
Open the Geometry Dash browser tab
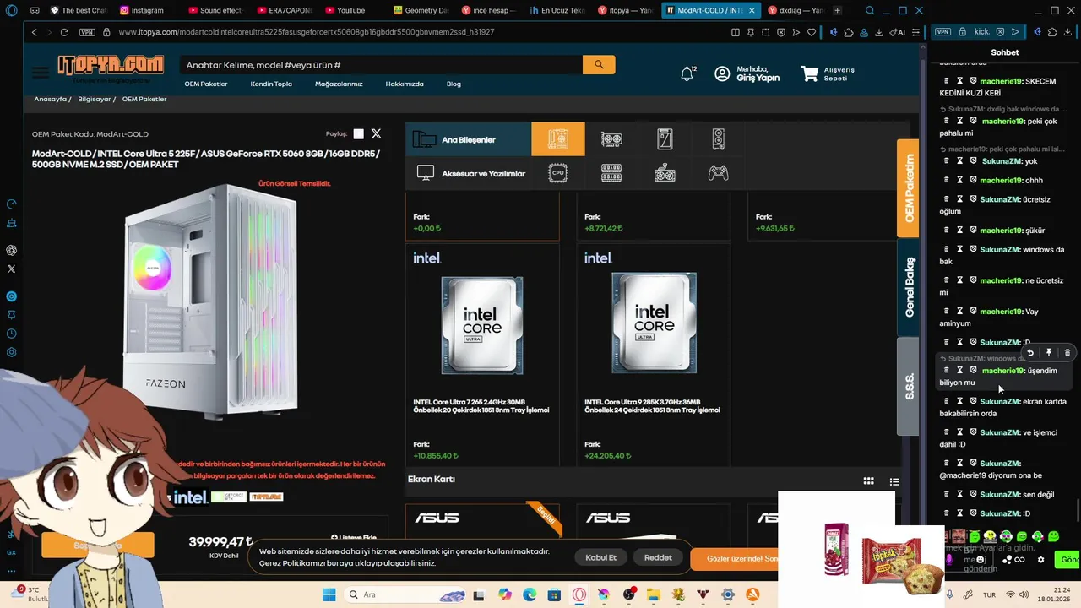coord(421,10)
